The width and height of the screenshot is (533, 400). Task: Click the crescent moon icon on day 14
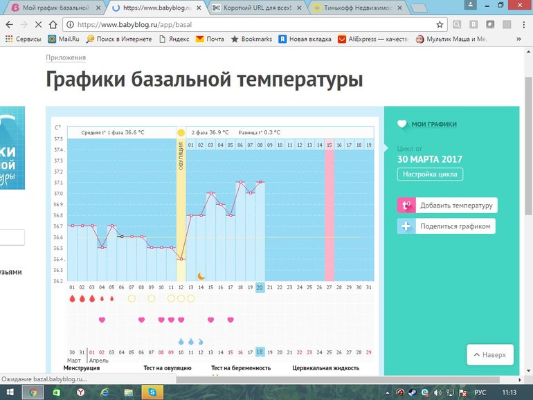pos(201,275)
